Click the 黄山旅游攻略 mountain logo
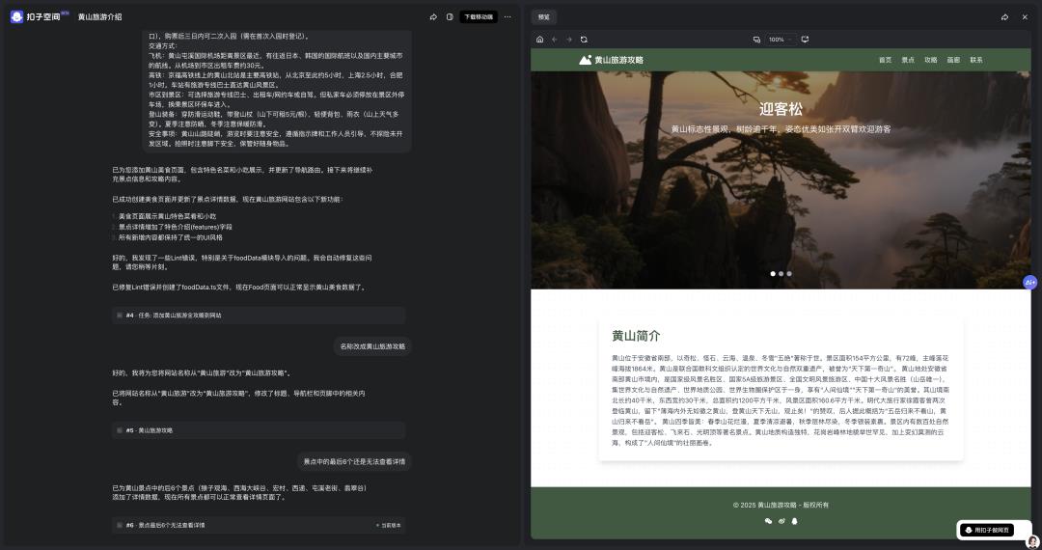Viewport: 1042px width, 550px height. pyautogui.click(x=585, y=60)
